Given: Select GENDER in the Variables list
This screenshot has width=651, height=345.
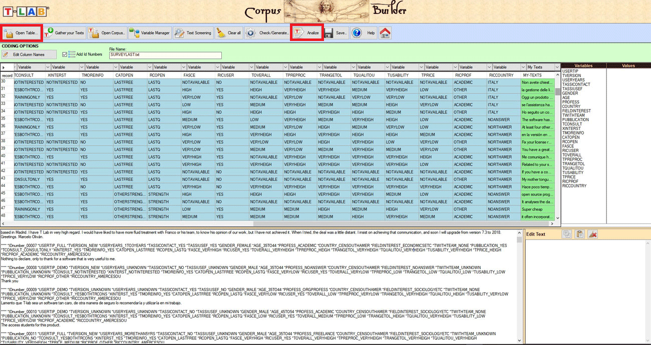Looking at the screenshot, I should [570, 93].
